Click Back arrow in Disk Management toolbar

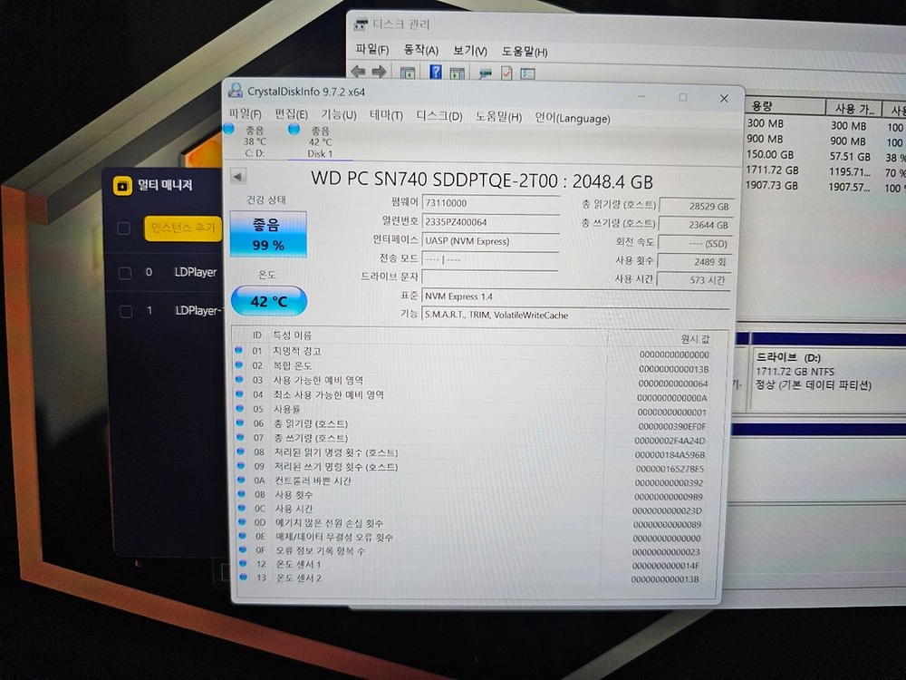point(358,72)
